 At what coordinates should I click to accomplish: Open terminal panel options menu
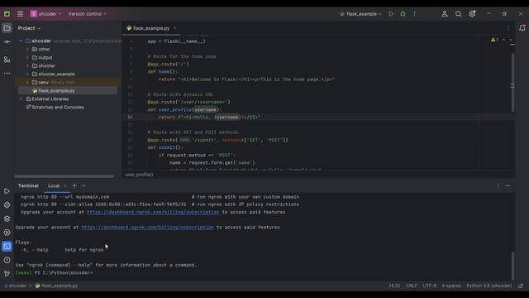coord(498,185)
